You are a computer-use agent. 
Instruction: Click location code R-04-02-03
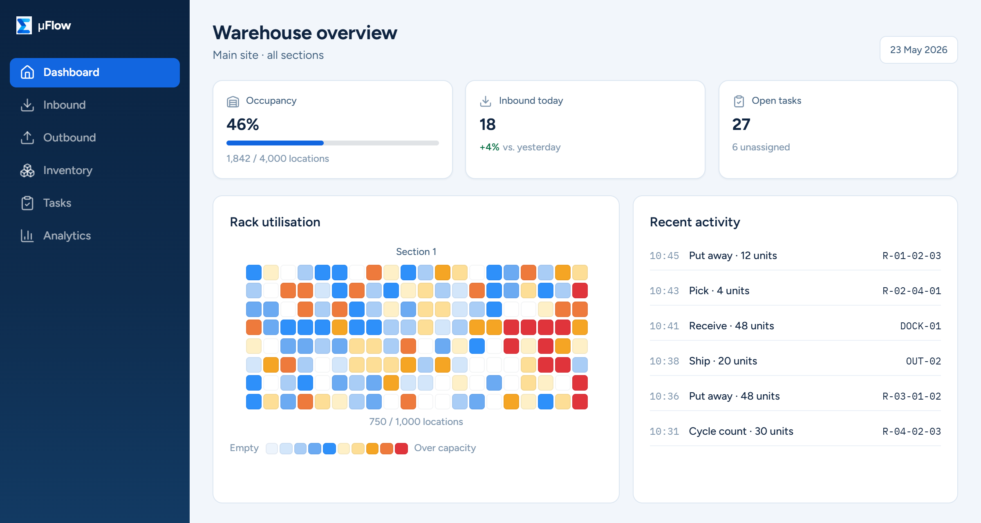tap(912, 431)
